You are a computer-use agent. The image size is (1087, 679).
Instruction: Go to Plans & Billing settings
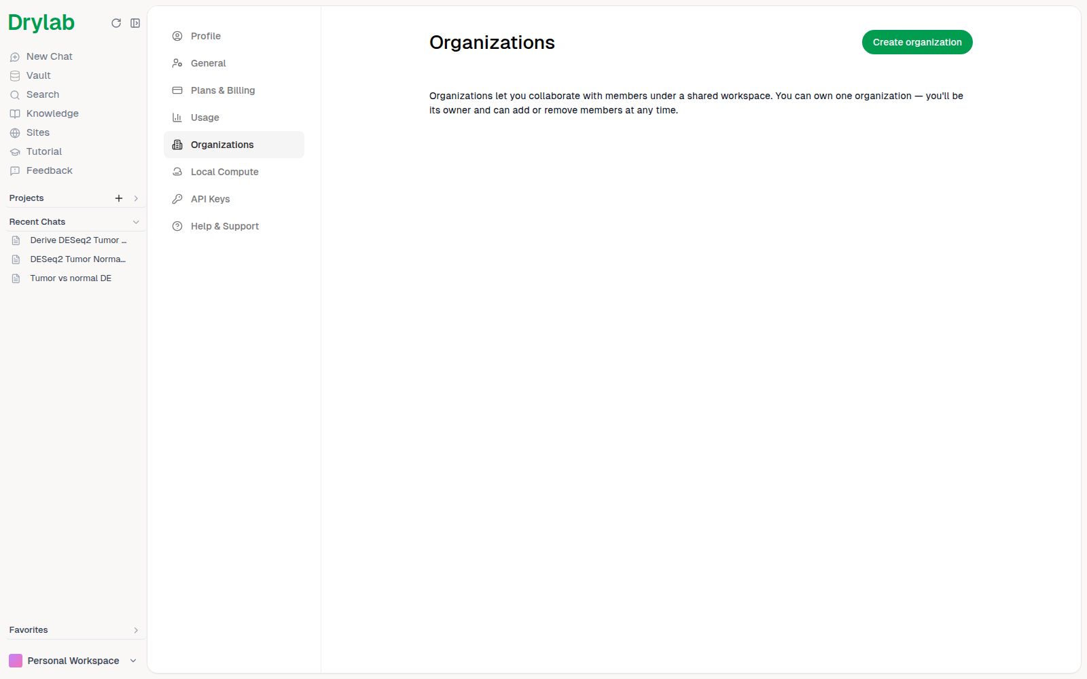pos(234,90)
